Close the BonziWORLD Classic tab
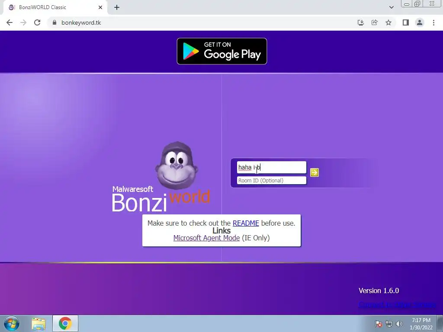Image resolution: width=443 pixels, height=332 pixels. tap(100, 7)
